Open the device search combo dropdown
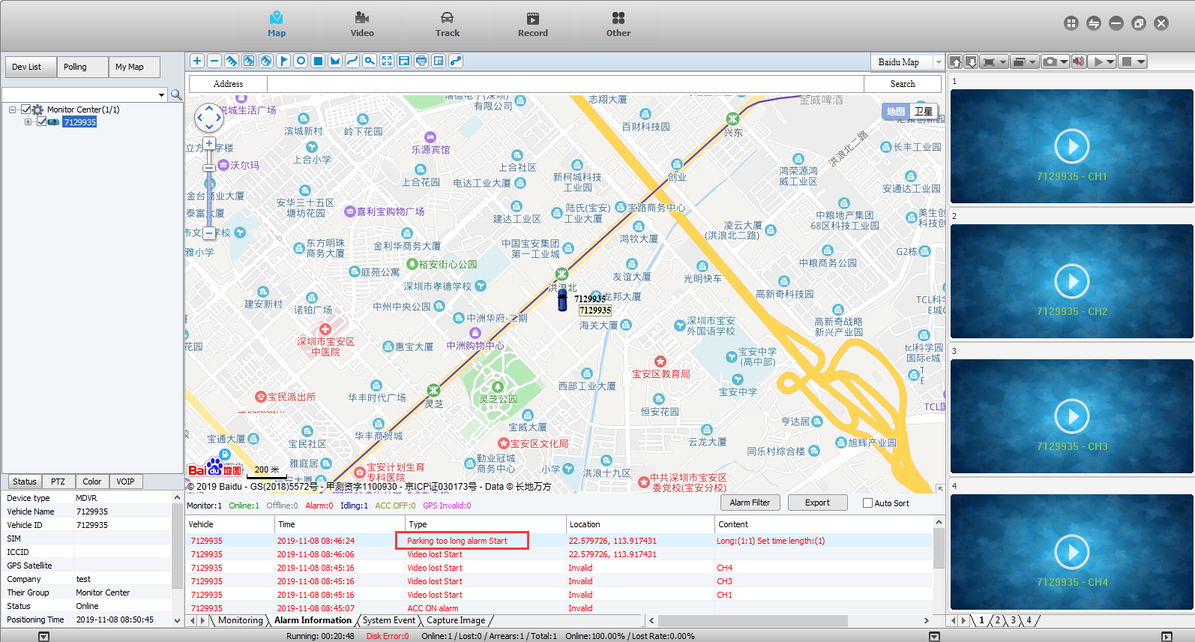1195x642 pixels. coord(162,94)
